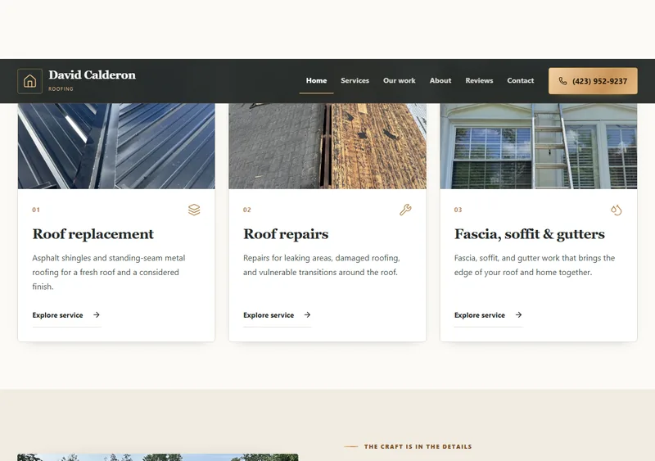Click the wrench icon on Roof repairs
This screenshot has width=655, height=461.
point(405,210)
